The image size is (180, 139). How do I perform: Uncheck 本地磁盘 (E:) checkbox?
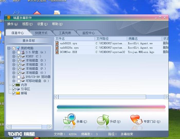pos(19,65)
